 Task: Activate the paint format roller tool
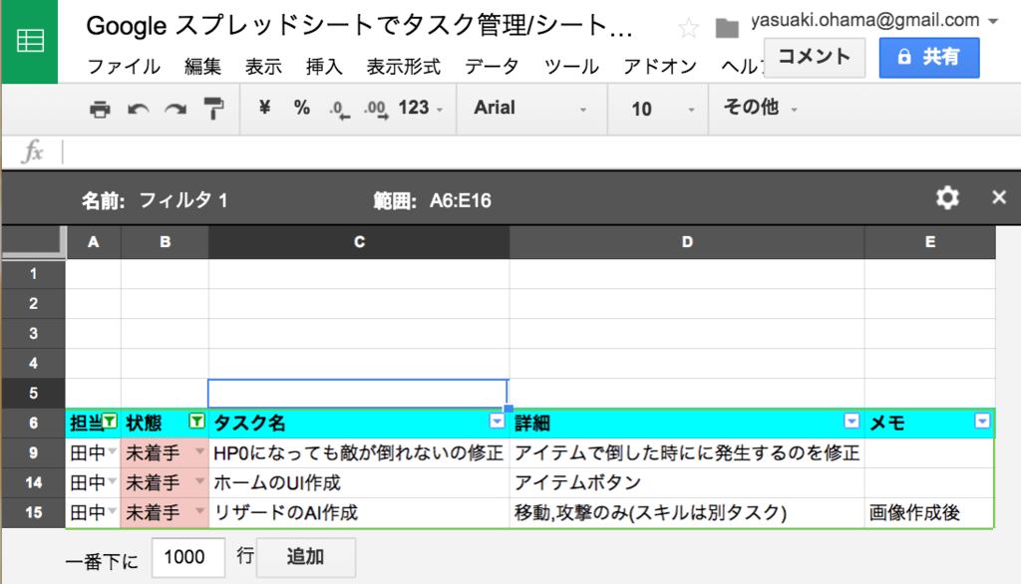pos(213,108)
